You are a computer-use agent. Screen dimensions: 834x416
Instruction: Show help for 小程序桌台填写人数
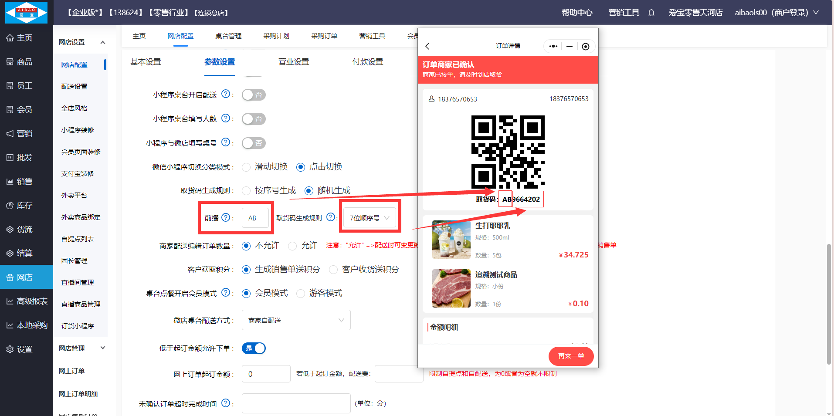226,118
